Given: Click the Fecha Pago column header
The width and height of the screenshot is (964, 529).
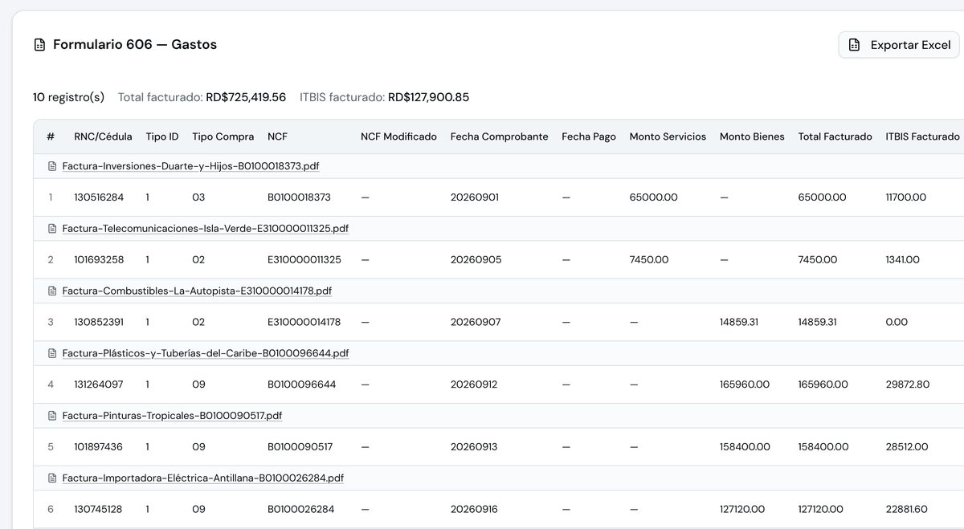Looking at the screenshot, I should 589,136.
